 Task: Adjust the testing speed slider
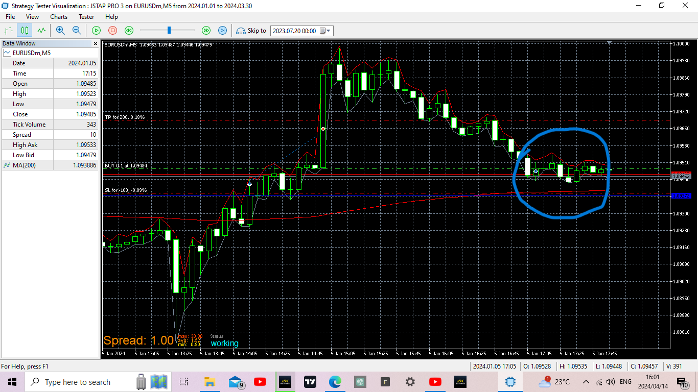coord(169,30)
